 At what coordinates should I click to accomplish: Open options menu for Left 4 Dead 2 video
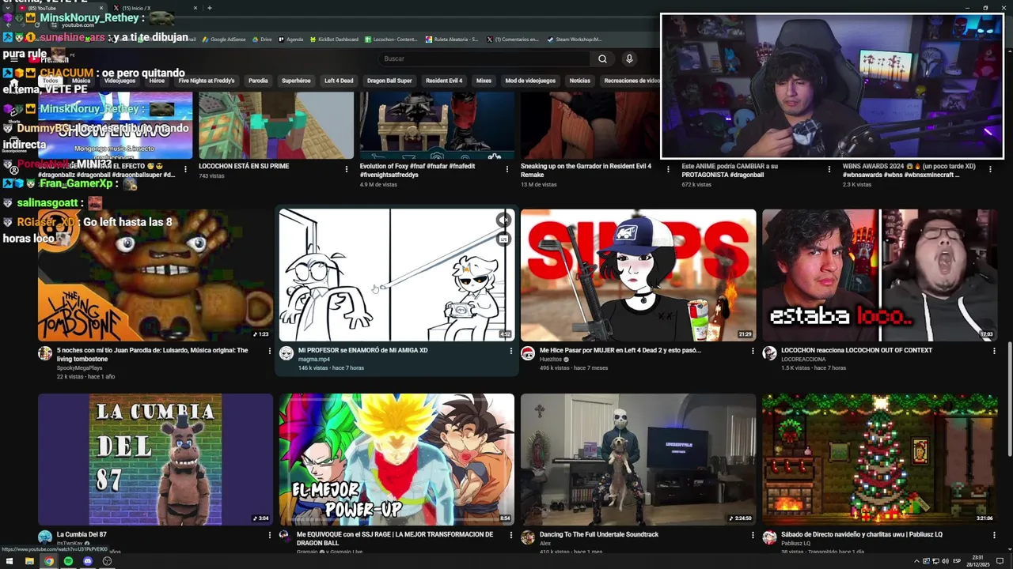pos(753,351)
